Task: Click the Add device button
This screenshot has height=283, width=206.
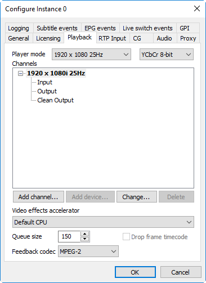Action: (90, 197)
